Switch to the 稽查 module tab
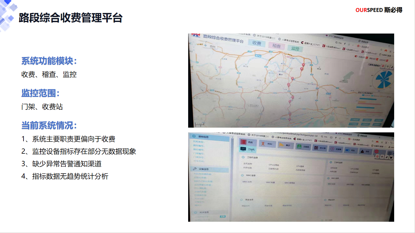 (276, 46)
